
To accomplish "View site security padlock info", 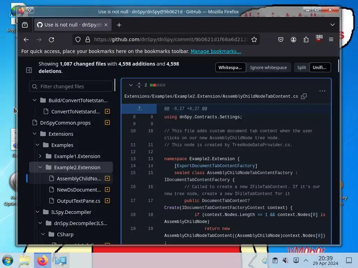I will pyautogui.click(x=88, y=40).
